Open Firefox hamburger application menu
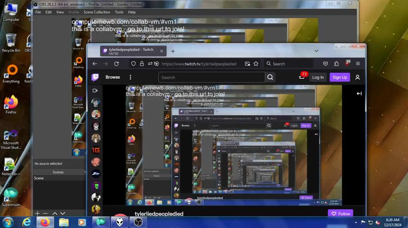 358,64
